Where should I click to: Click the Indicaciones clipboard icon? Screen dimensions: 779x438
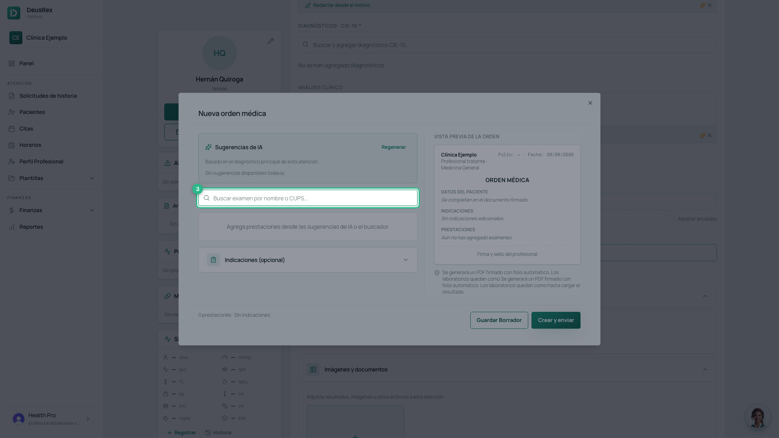[213, 260]
